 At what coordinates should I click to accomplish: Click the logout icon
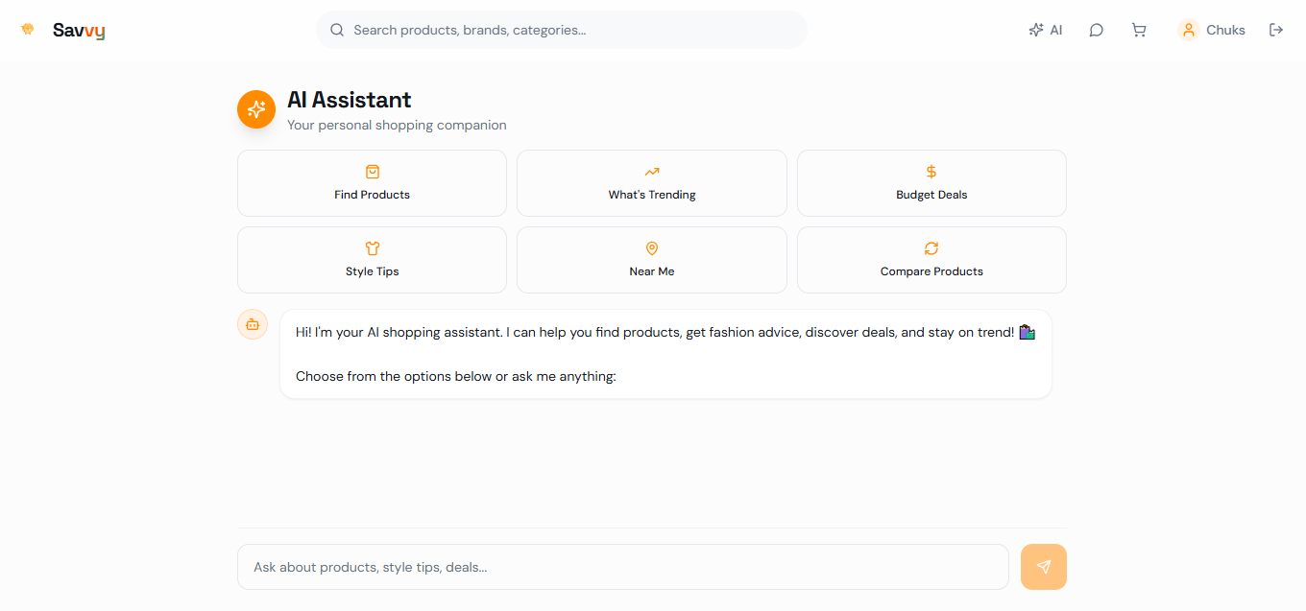click(1276, 30)
